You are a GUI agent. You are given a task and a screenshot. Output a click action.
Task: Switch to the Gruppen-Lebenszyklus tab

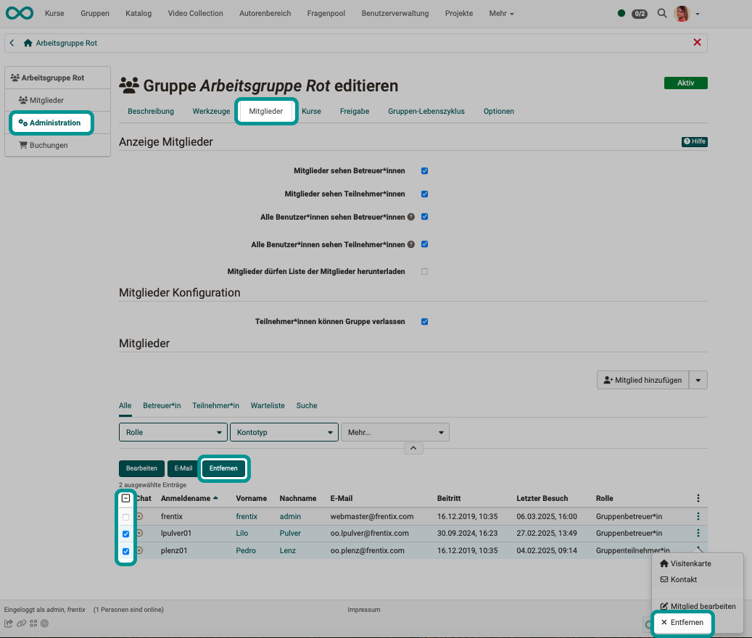(426, 112)
